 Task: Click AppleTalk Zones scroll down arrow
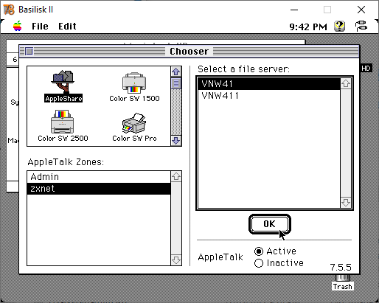tap(176, 260)
